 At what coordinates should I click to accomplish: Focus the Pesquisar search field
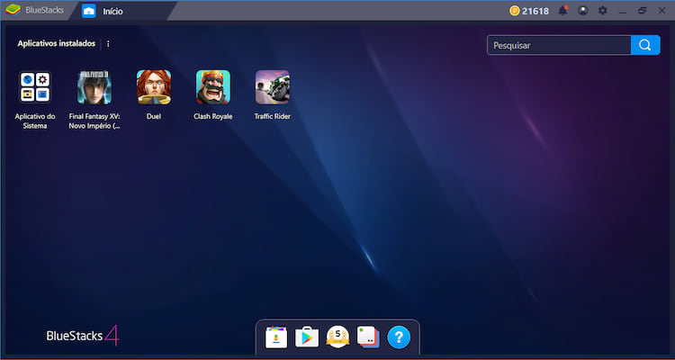click(x=559, y=45)
